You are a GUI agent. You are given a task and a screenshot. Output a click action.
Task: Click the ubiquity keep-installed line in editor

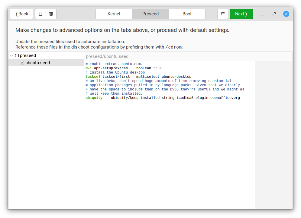pos(163,98)
